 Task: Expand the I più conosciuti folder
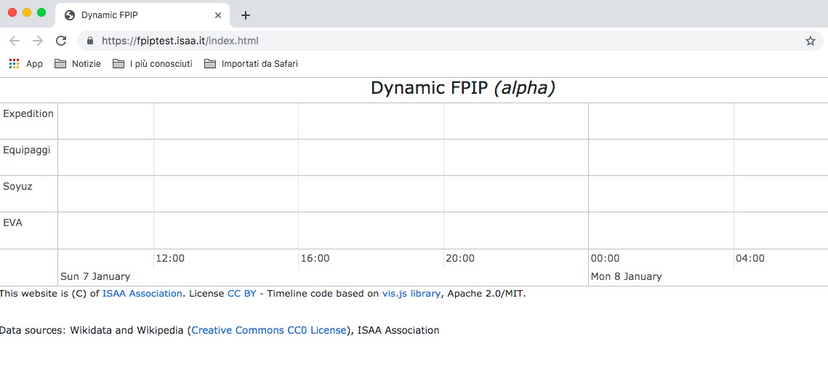[x=153, y=64]
